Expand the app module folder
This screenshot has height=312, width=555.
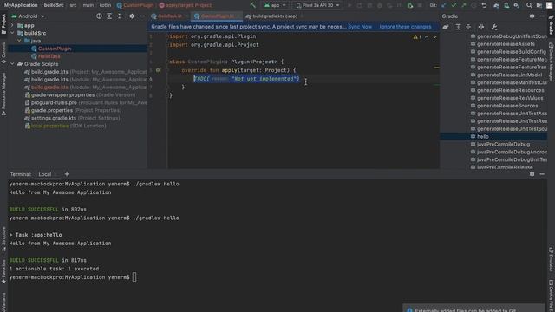(12, 25)
